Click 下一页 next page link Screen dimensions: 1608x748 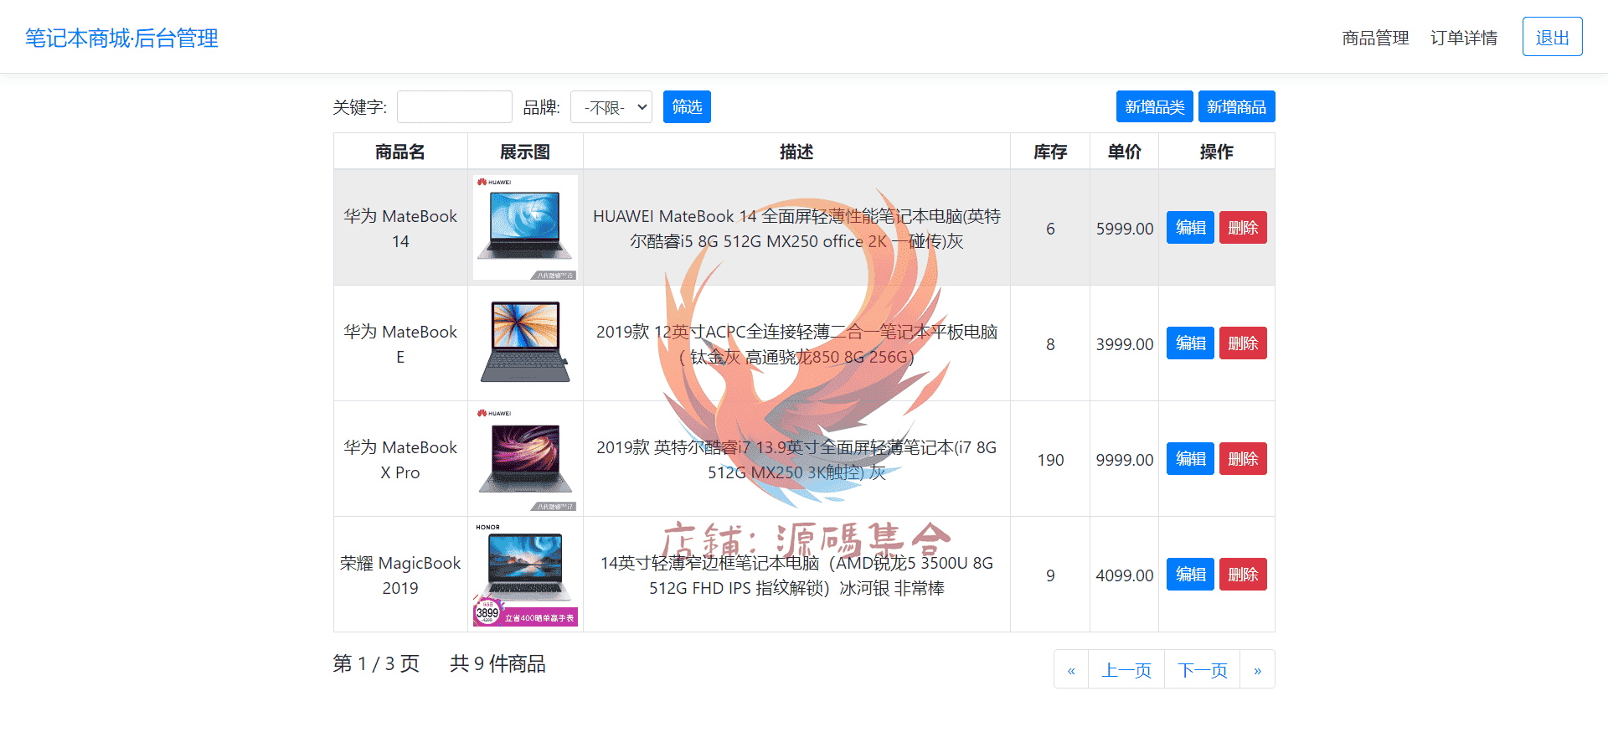(1203, 669)
